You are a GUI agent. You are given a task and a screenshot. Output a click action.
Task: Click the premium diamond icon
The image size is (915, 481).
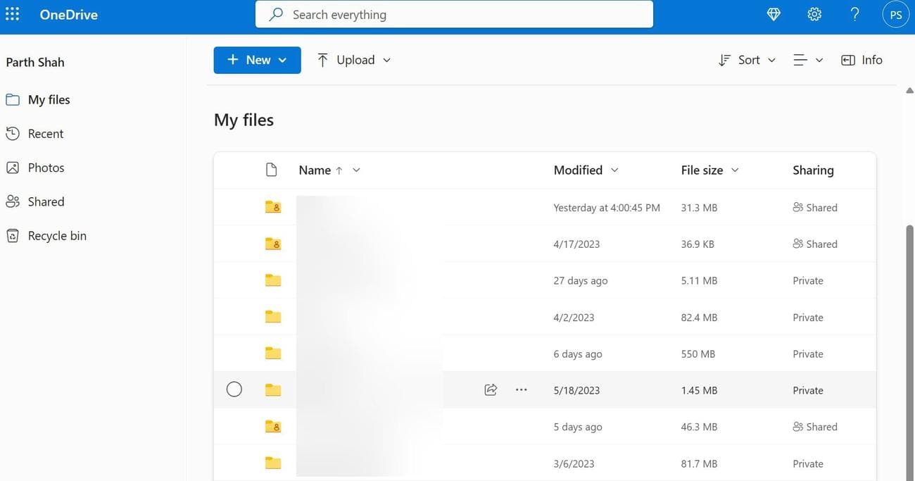coord(773,13)
